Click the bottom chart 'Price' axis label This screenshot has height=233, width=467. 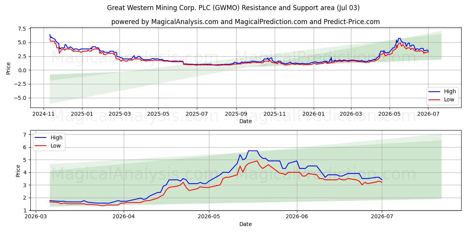point(18,170)
